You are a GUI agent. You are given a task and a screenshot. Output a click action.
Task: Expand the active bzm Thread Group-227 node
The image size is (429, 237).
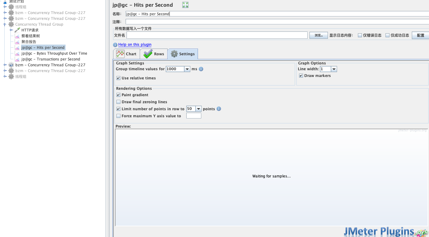pyautogui.click(x=5, y=65)
